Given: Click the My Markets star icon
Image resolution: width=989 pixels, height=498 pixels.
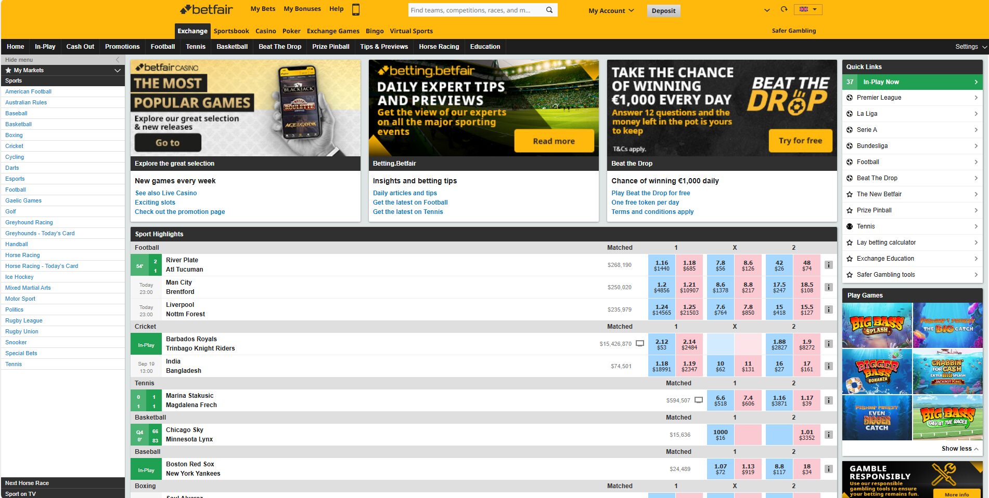Looking at the screenshot, I should [8, 70].
